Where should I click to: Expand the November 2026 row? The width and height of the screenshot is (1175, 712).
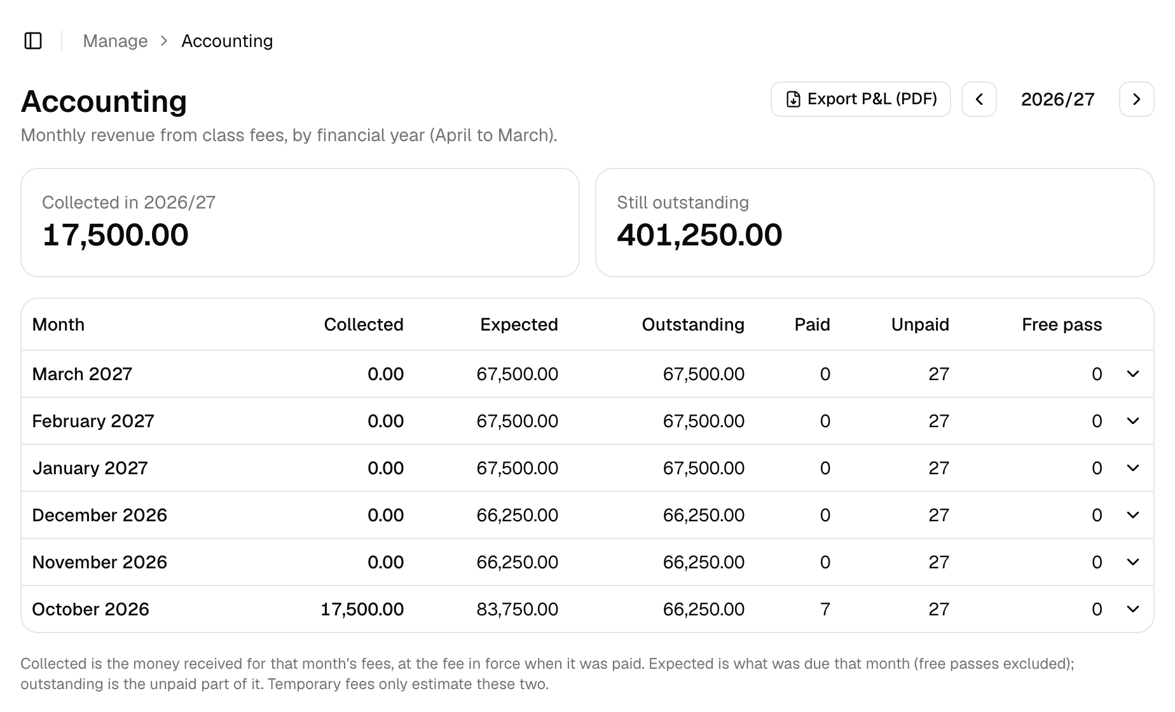[1133, 562]
